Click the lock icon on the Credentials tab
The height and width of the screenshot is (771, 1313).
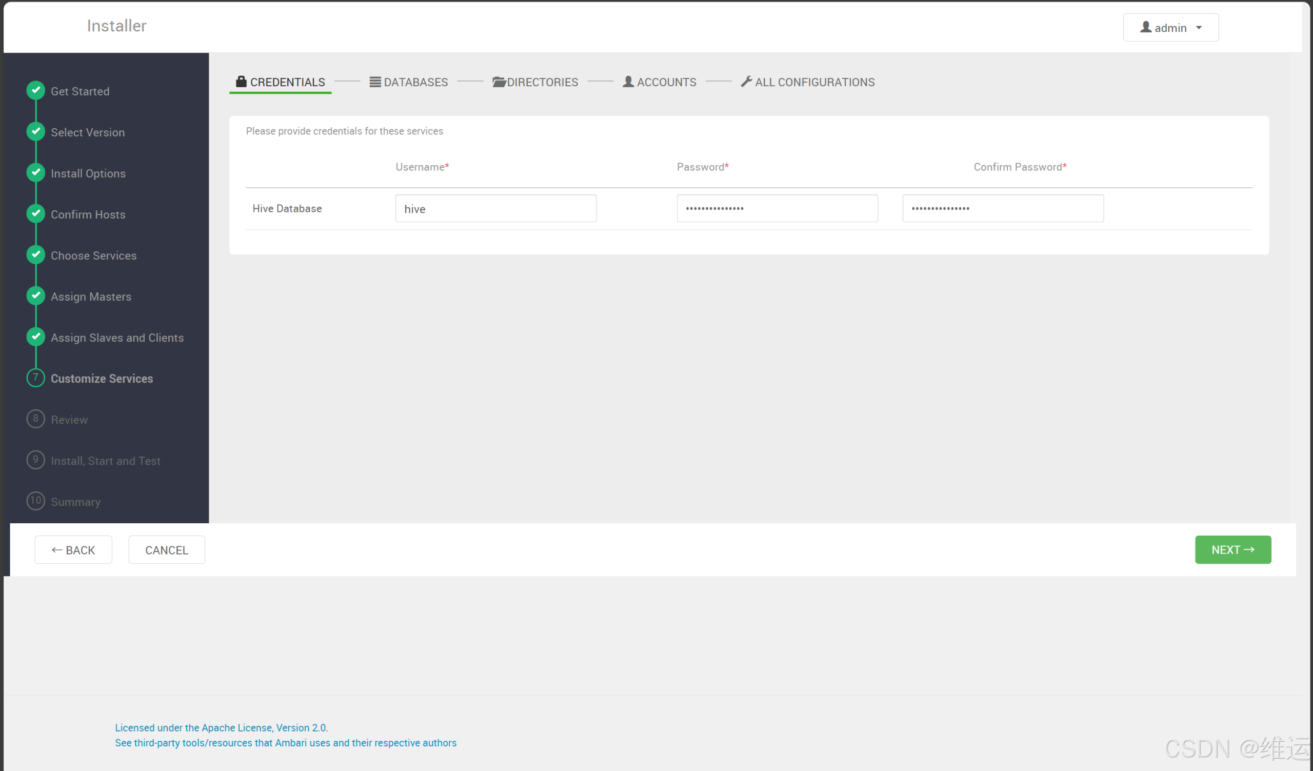click(x=241, y=82)
